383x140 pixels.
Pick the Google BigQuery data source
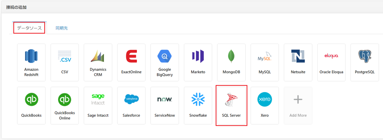(165, 62)
